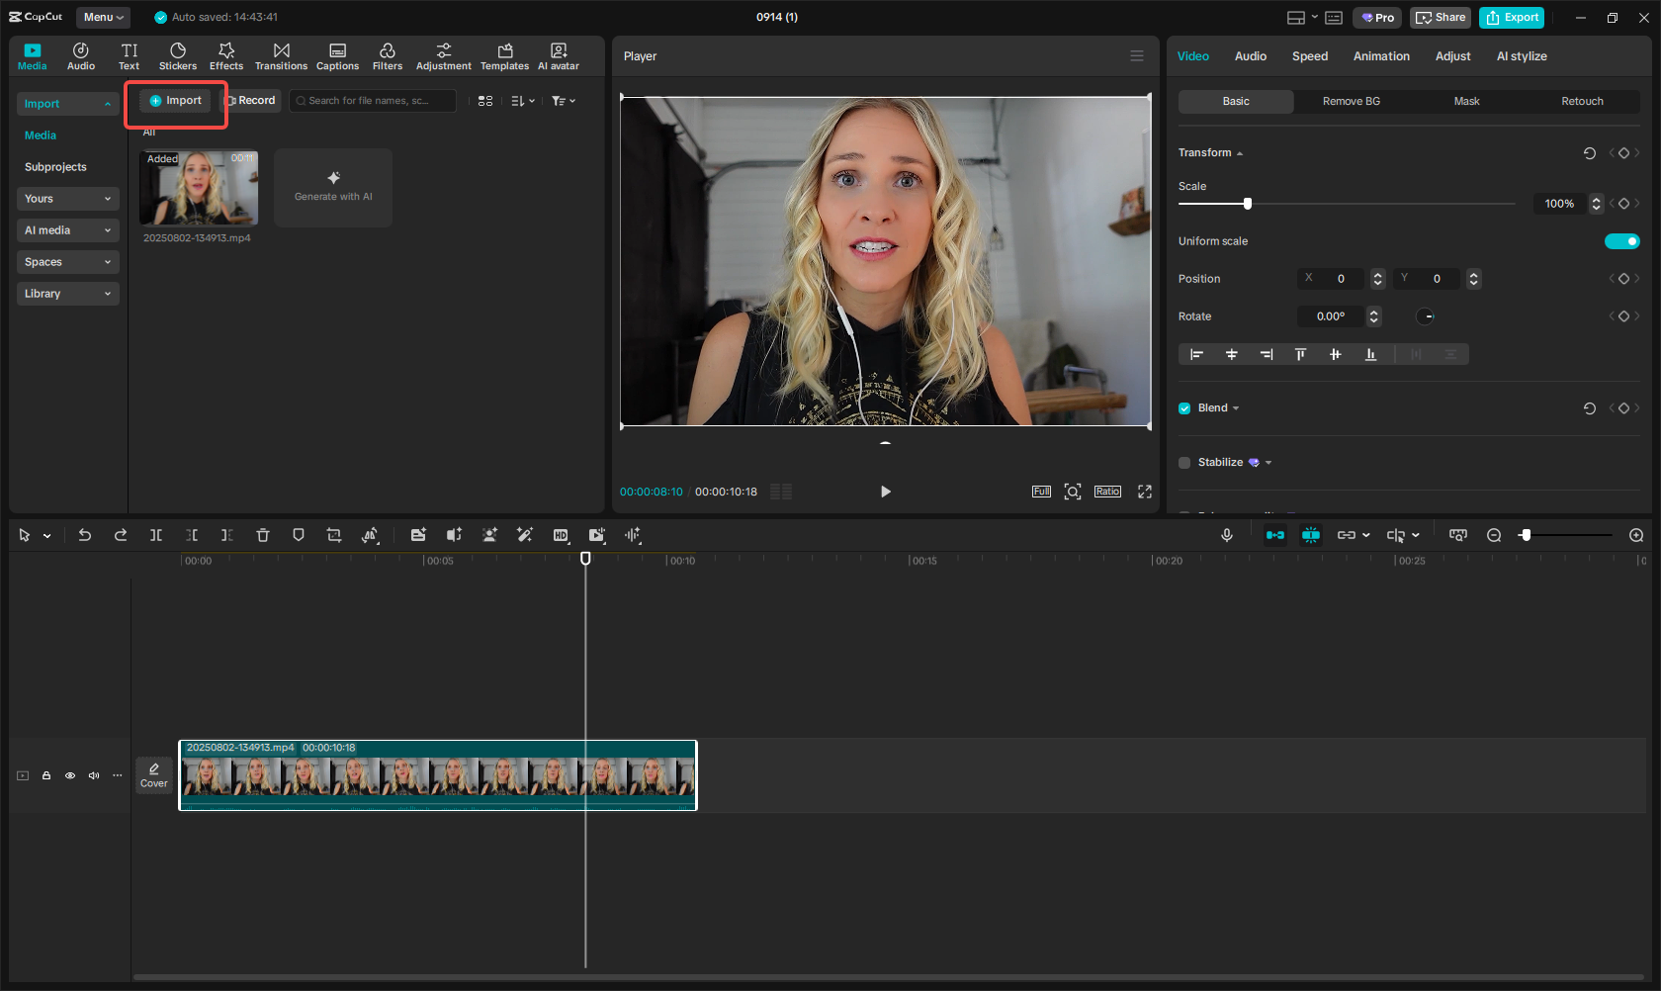This screenshot has width=1661, height=991.
Task: Delete the selected clip with trash icon
Action: coord(263,535)
